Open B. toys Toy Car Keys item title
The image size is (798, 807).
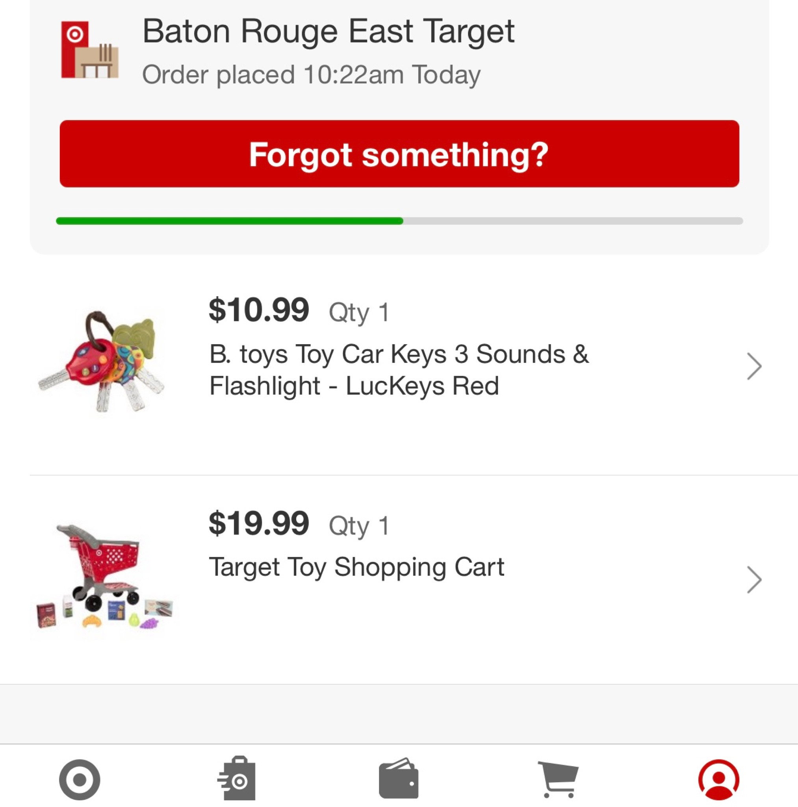pyautogui.click(x=398, y=370)
